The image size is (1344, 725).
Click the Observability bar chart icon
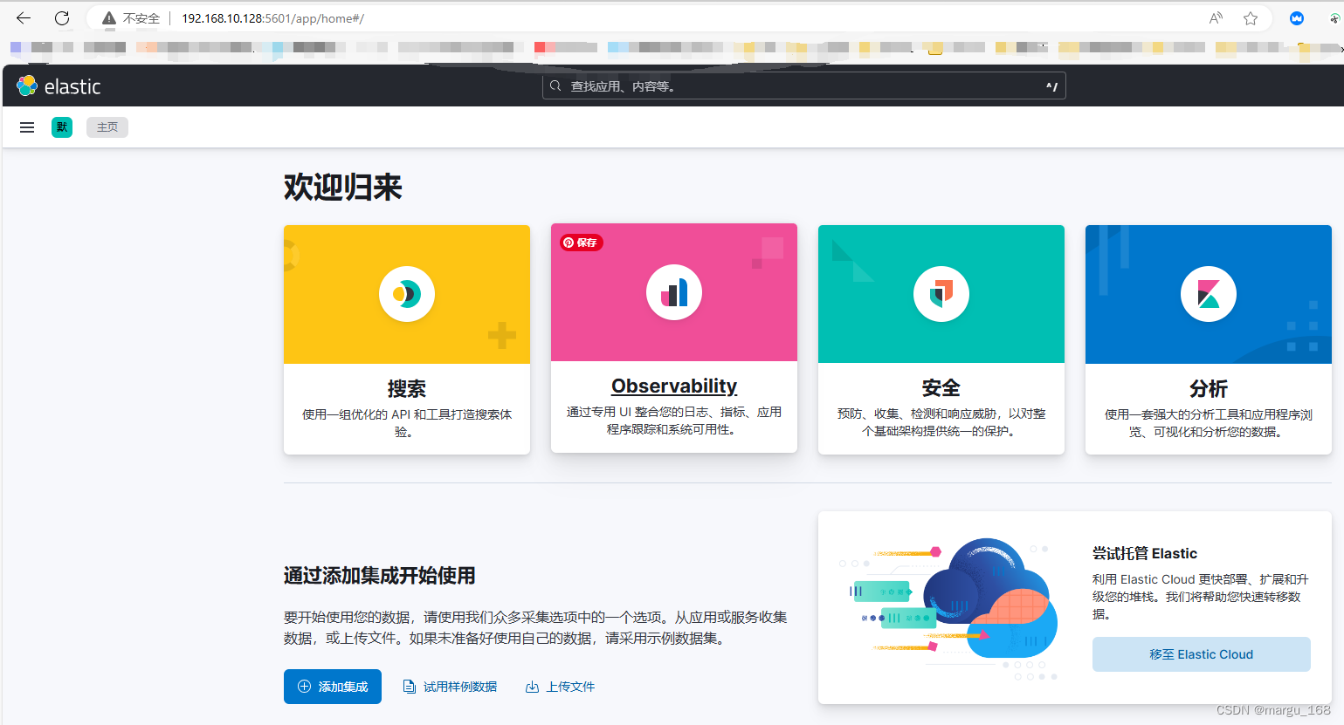[674, 292]
